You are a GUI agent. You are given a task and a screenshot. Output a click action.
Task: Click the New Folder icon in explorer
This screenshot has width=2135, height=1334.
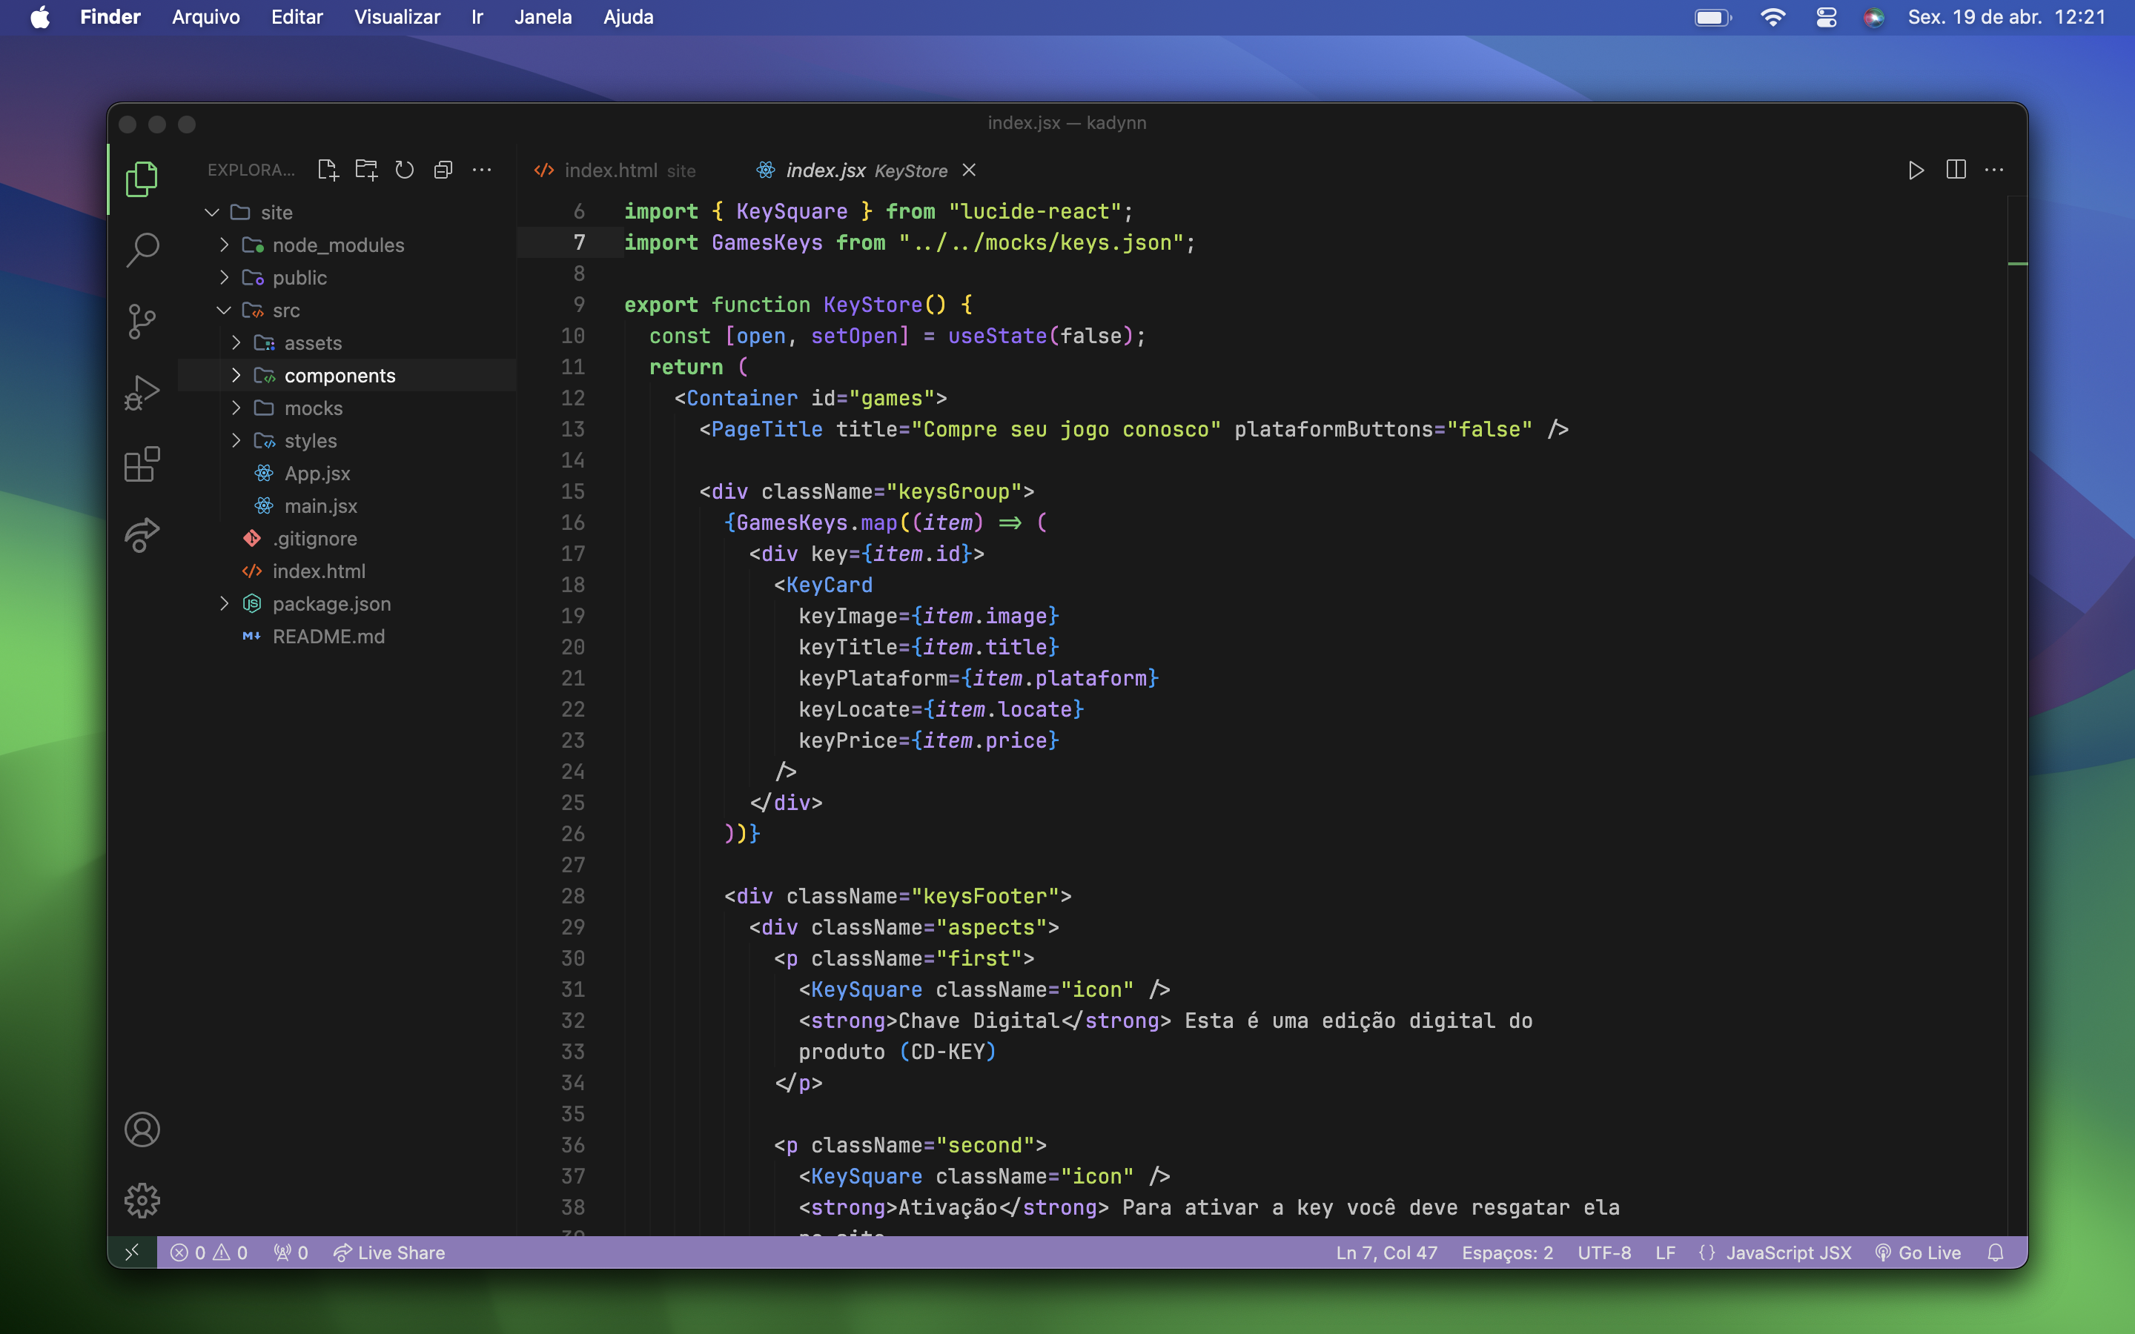pos(366,170)
